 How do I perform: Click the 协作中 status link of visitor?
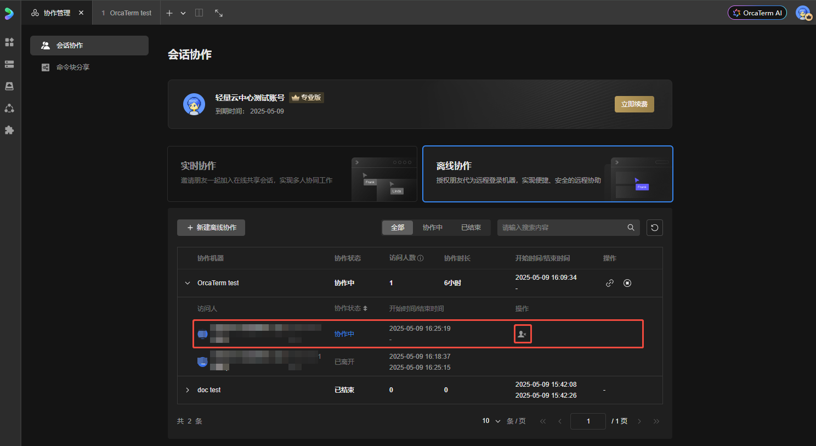[x=344, y=334]
